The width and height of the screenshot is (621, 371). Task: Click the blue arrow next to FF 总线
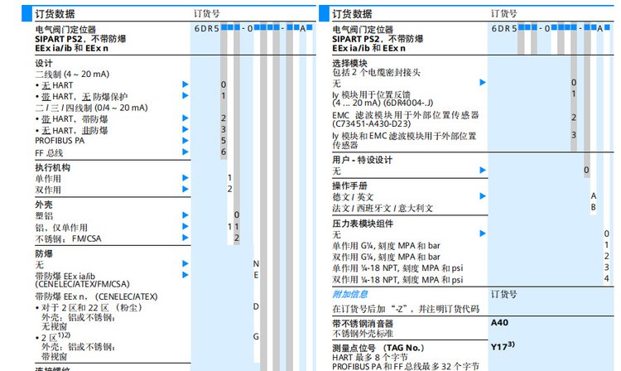coord(185,152)
